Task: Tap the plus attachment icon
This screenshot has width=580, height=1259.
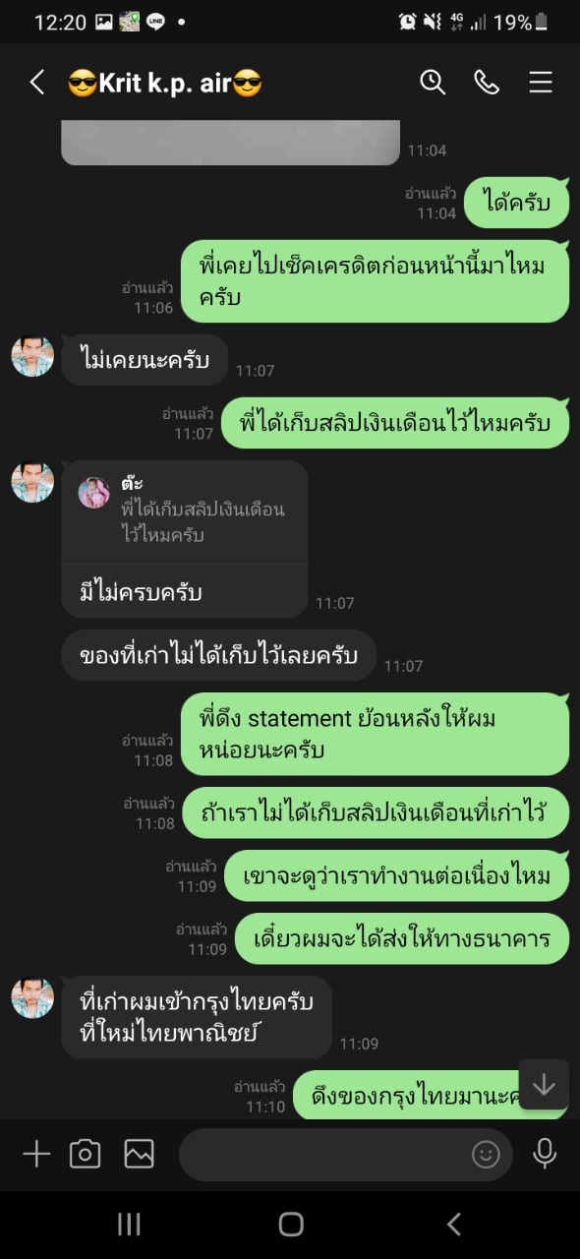Action: point(36,1154)
